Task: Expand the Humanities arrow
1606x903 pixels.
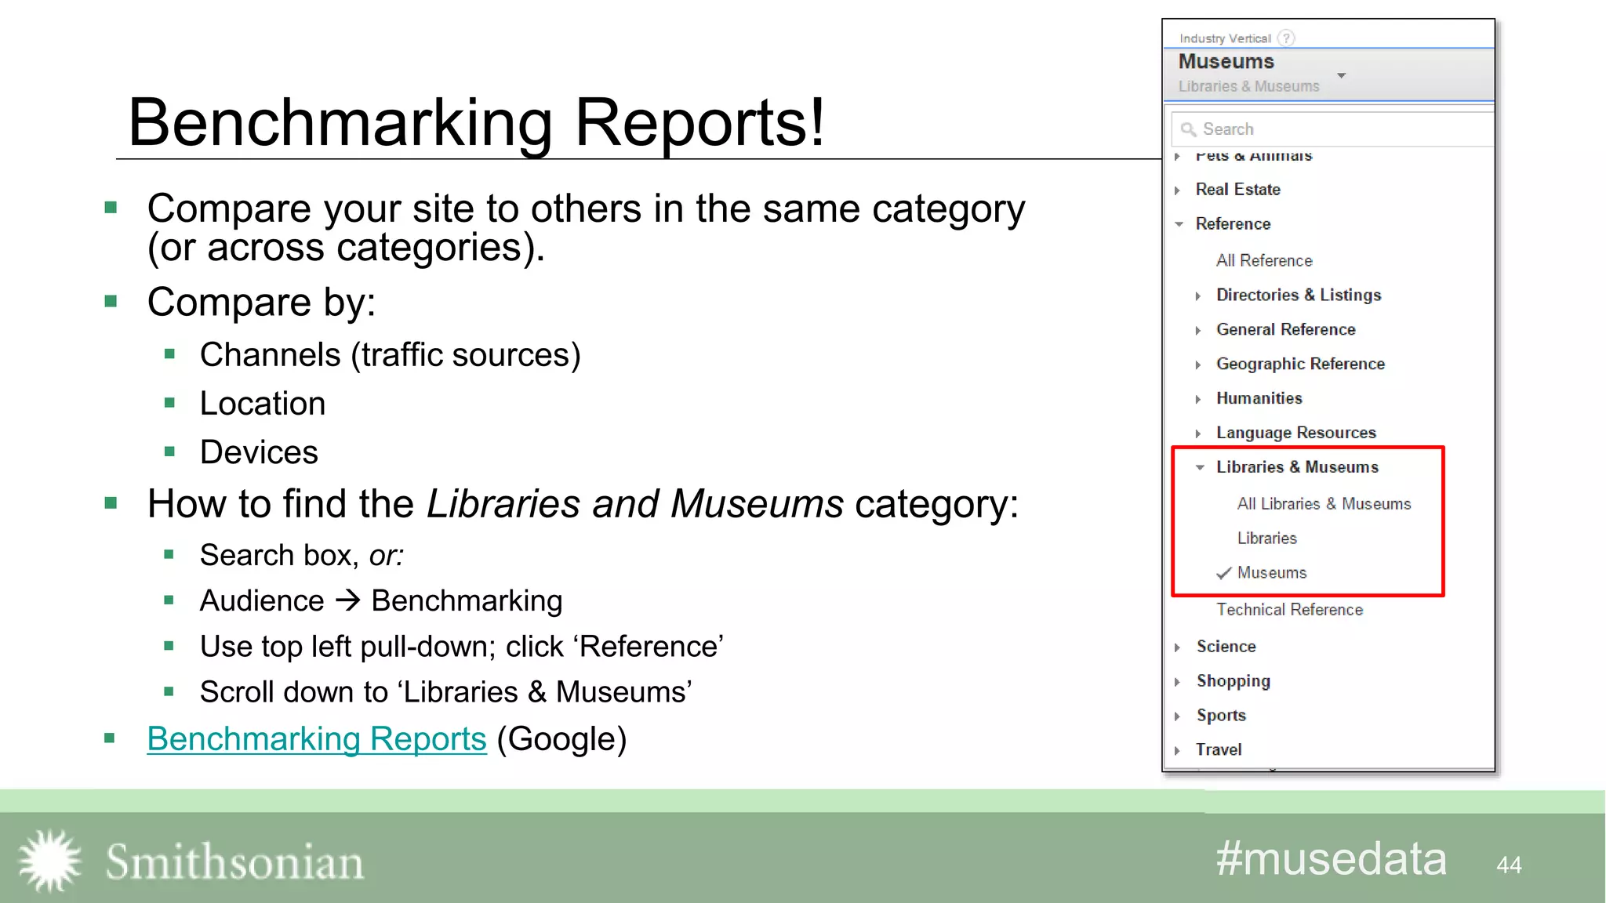Action: [1198, 399]
